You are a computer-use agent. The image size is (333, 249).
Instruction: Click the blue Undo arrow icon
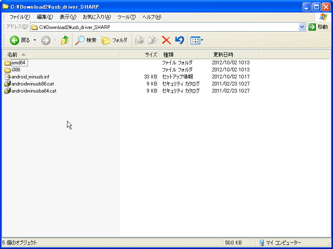pyautogui.click(x=179, y=40)
